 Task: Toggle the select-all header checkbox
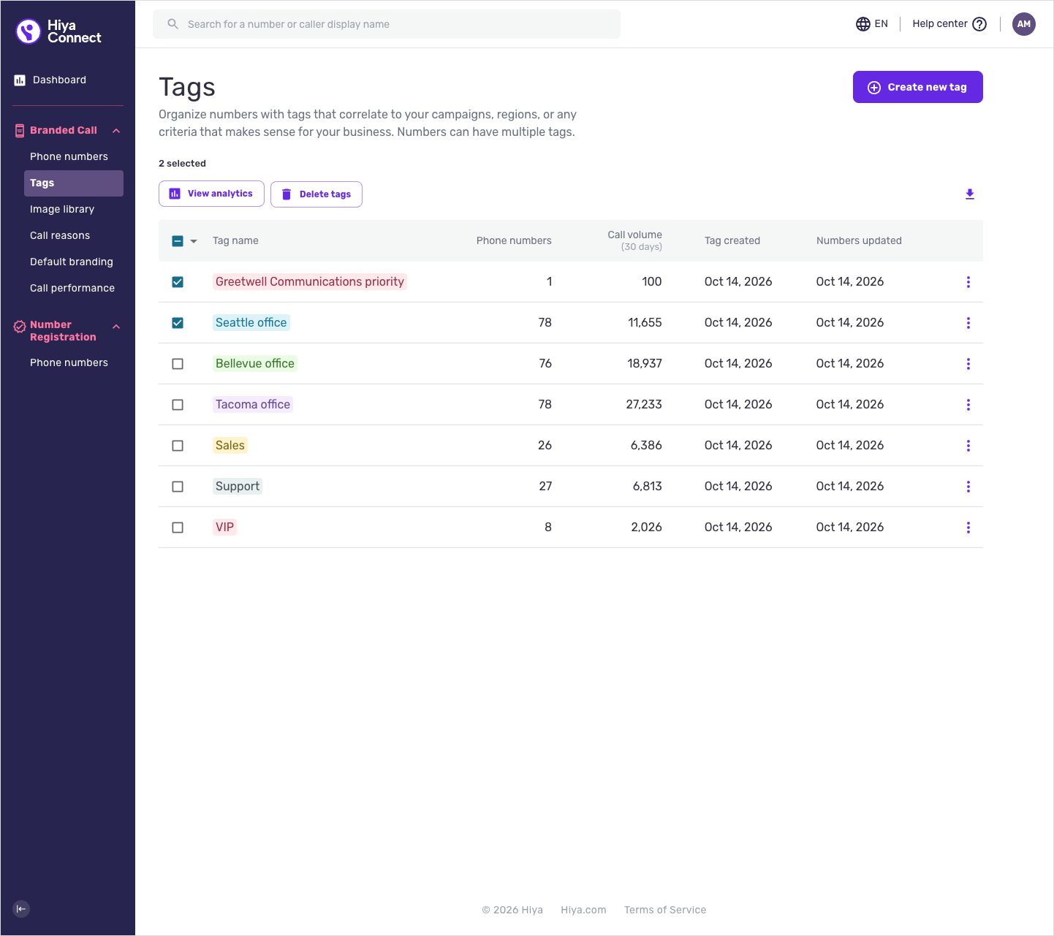coord(178,241)
